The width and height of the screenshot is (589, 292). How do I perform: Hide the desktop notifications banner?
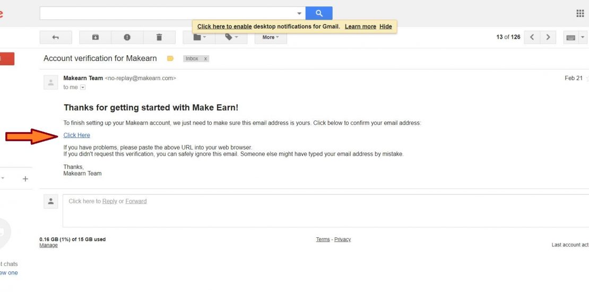pos(386,27)
